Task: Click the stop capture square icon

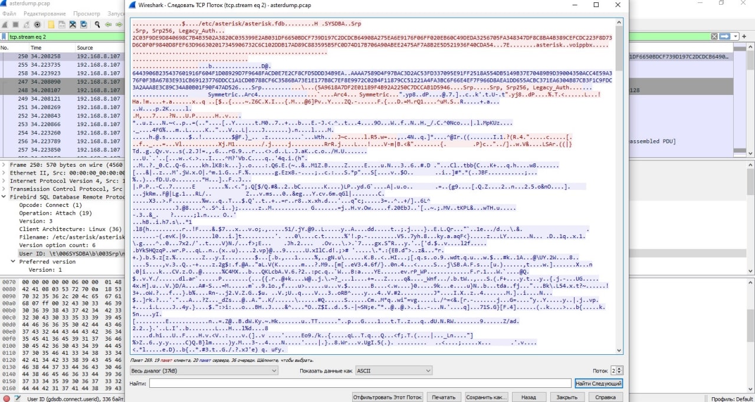Action: coord(16,25)
